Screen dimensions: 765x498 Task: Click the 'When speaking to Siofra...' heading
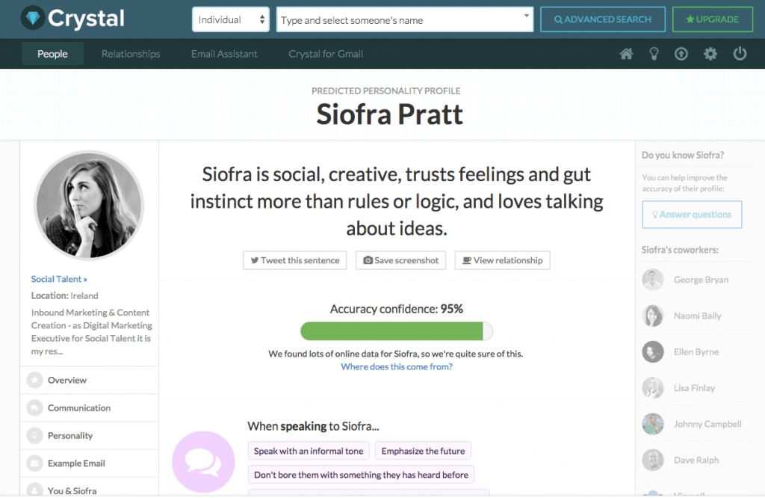[313, 426]
